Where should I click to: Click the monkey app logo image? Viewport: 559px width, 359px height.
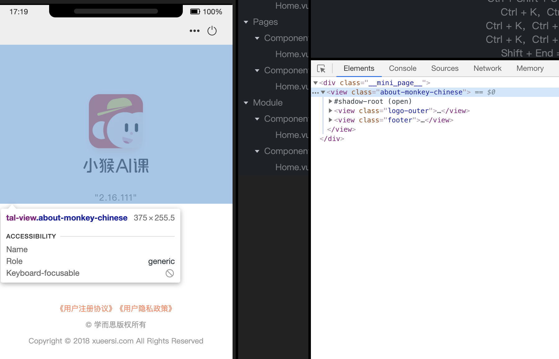point(116,121)
